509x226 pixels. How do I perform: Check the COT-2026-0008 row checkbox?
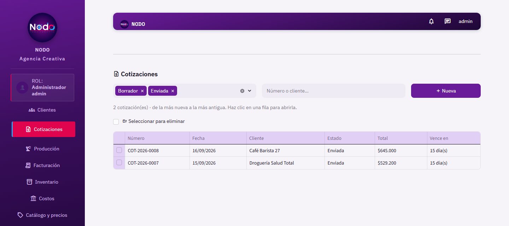point(119,150)
